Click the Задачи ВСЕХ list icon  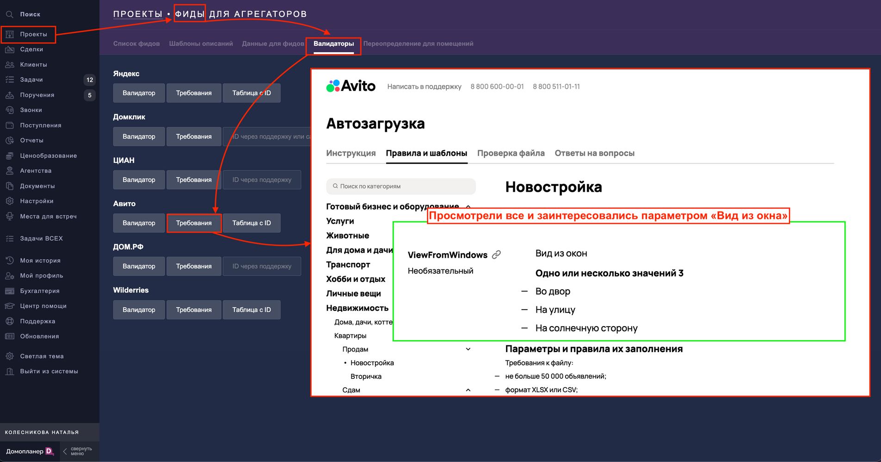pyautogui.click(x=10, y=238)
